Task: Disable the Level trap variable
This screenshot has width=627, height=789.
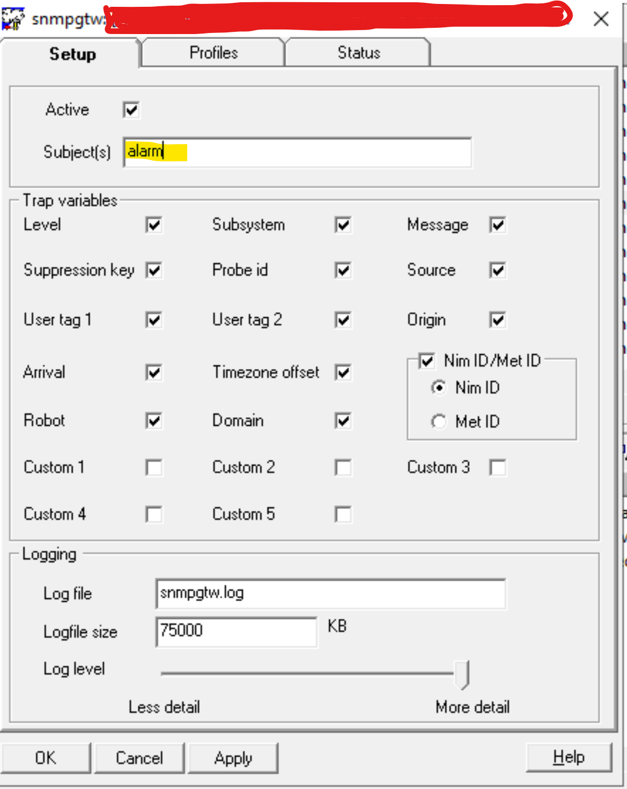Action: pyautogui.click(x=154, y=225)
